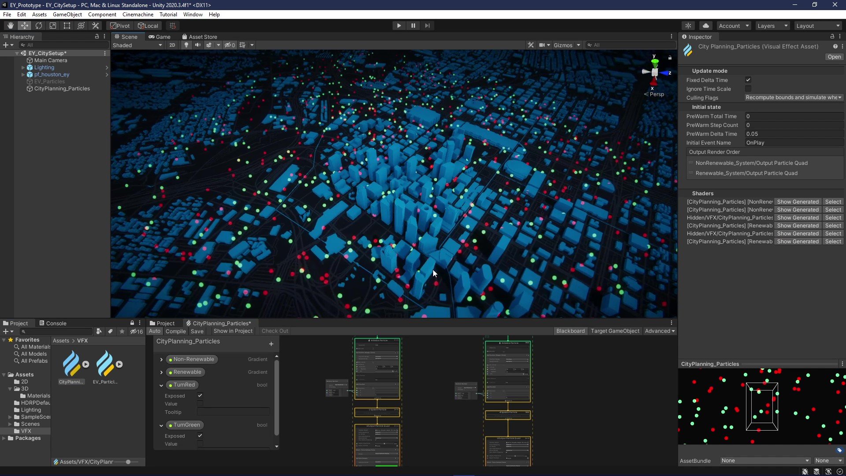Toggle scene audio speaker icon
This screenshot has width=846, height=476.
click(198, 45)
